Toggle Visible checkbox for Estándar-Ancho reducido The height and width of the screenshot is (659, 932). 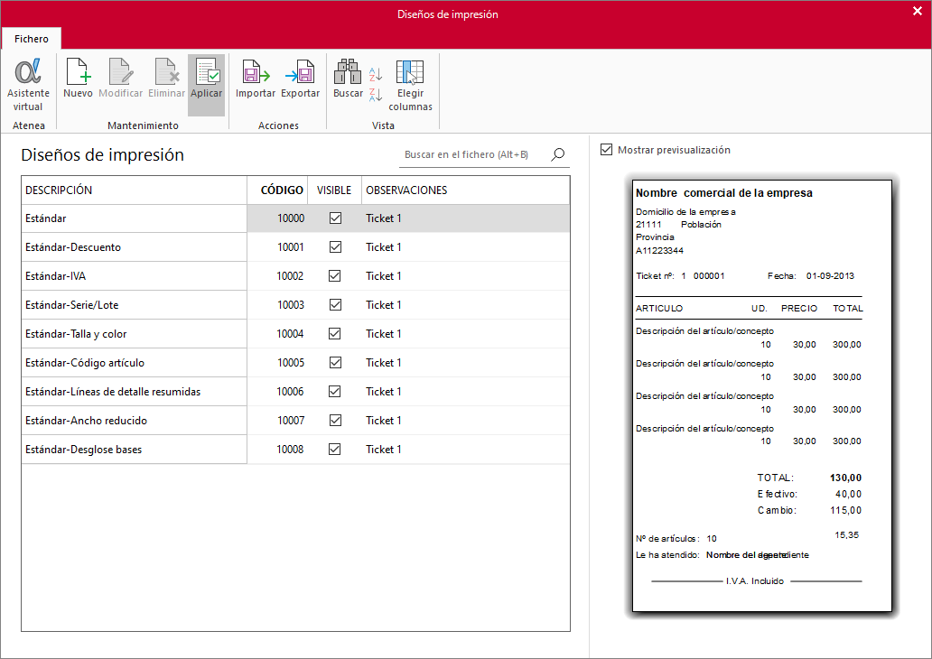335,420
